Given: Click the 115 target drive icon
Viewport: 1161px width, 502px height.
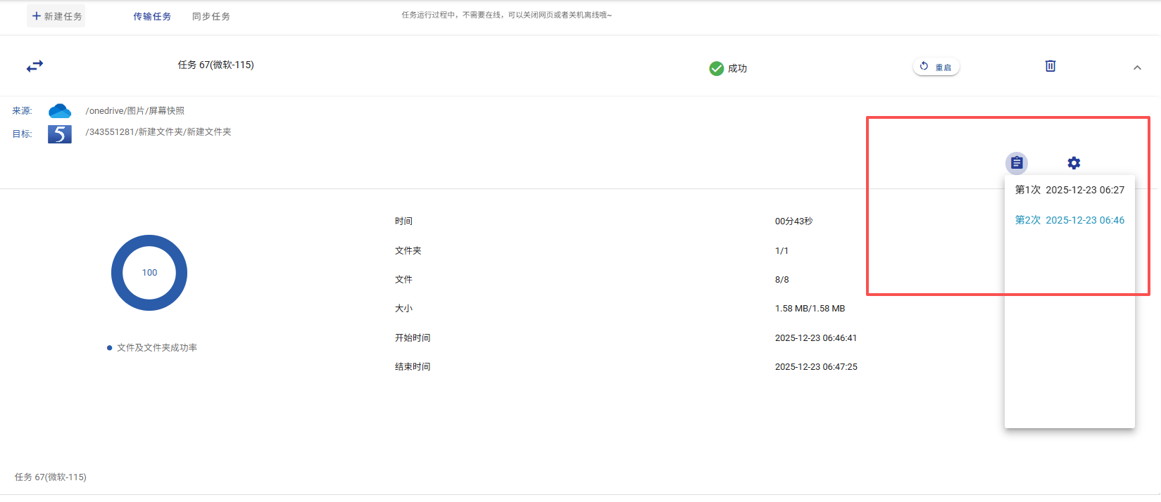Looking at the screenshot, I should (x=60, y=134).
